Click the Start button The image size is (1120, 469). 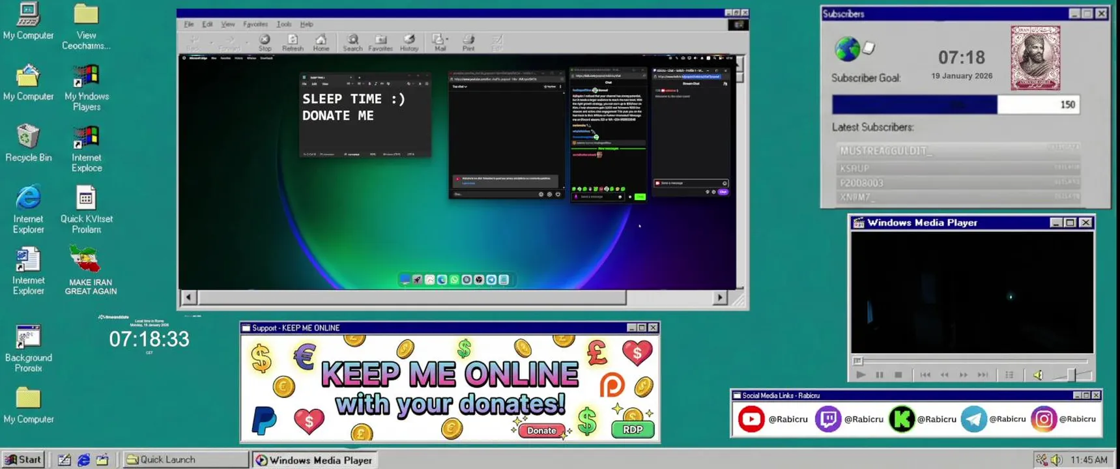coord(23,459)
